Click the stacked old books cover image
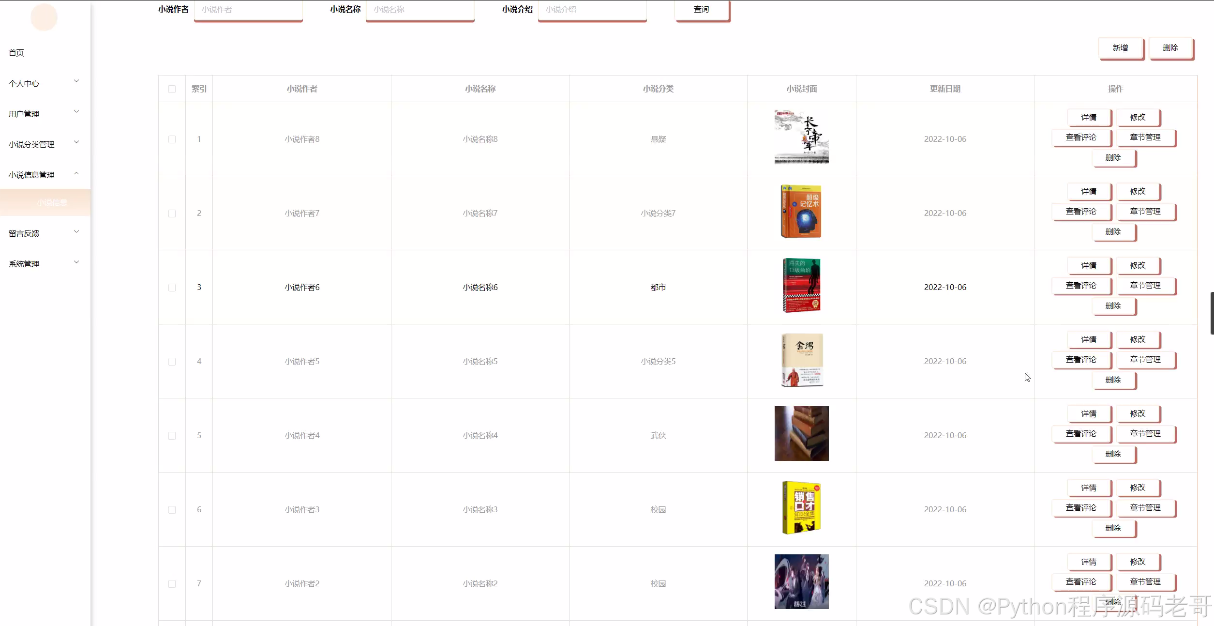This screenshot has height=626, width=1214. pos(801,433)
